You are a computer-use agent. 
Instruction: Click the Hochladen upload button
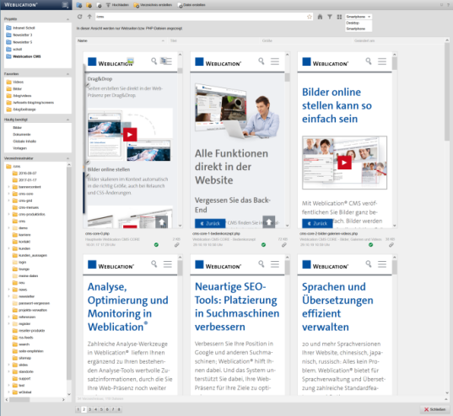pyautogui.click(x=117, y=5)
